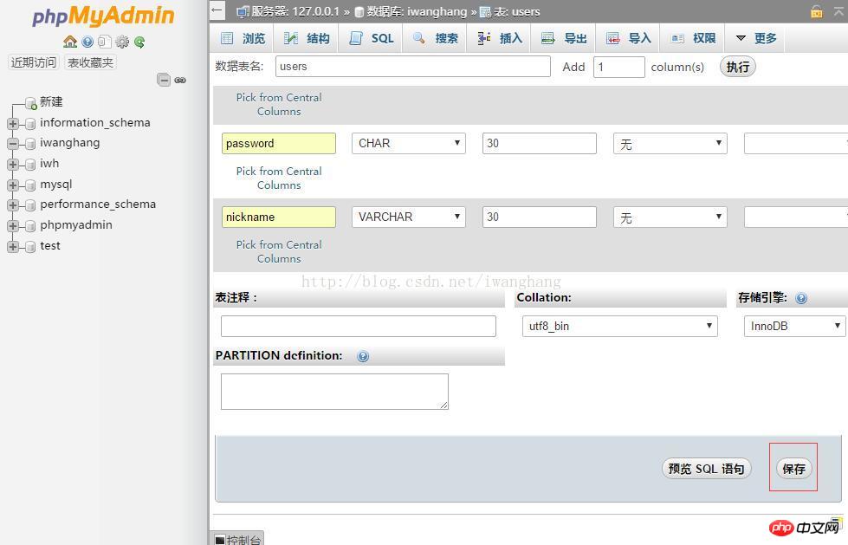Click the 预览 SQL 语句 button
The image size is (848, 545).
706,469
